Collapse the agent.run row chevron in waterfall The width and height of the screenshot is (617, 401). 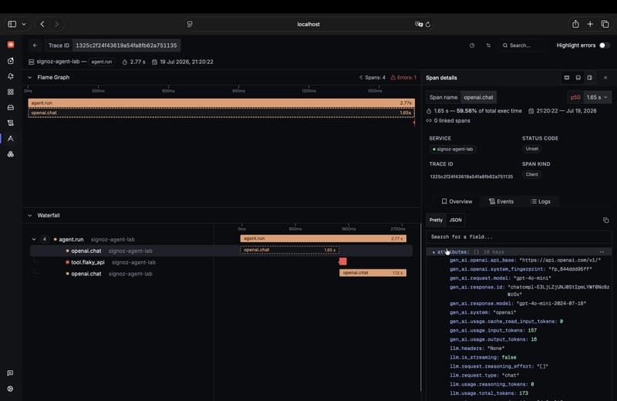pos(34,239)
